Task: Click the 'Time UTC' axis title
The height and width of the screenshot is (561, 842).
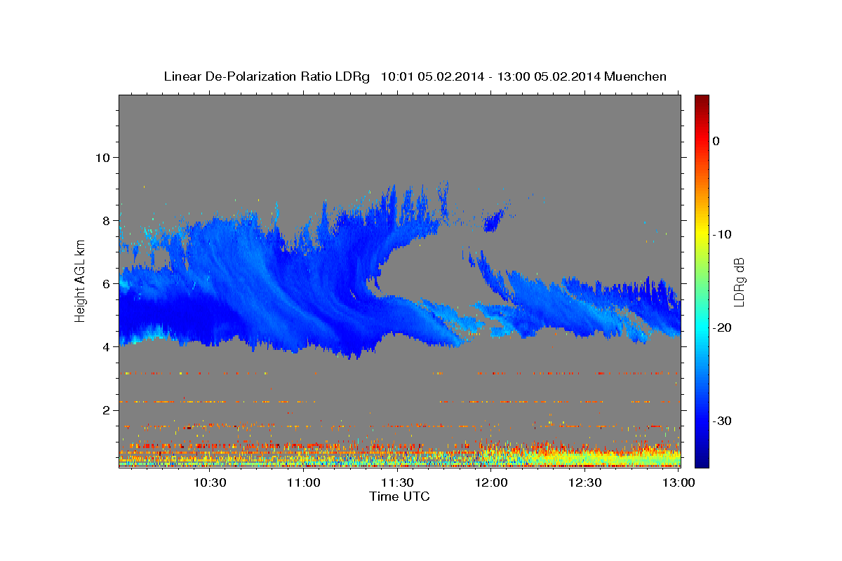Action: pyautogui.click(x=399, y=496)
